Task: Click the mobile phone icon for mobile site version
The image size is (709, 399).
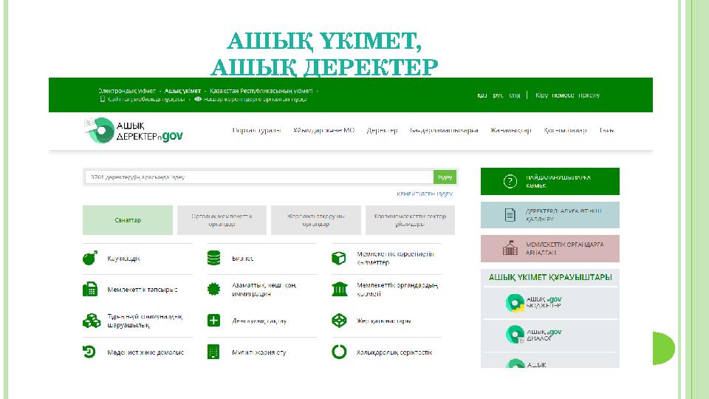Action: [102, 98]
